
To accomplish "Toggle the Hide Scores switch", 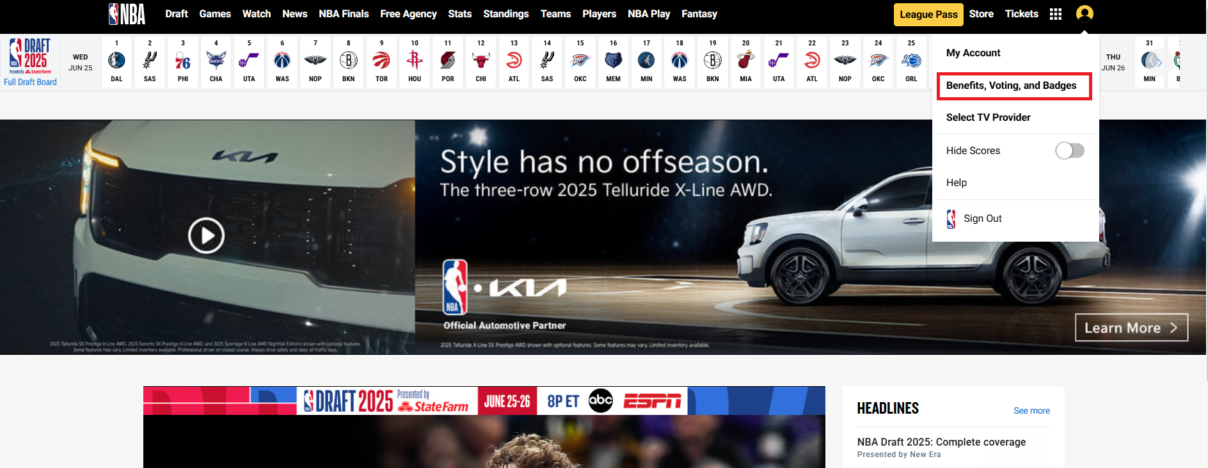I will (1070, 151).
